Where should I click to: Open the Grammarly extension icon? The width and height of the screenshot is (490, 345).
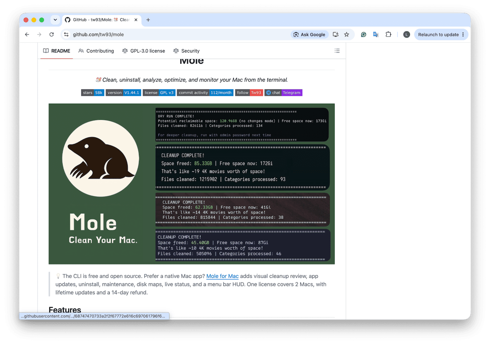click(x=363, y=34)
